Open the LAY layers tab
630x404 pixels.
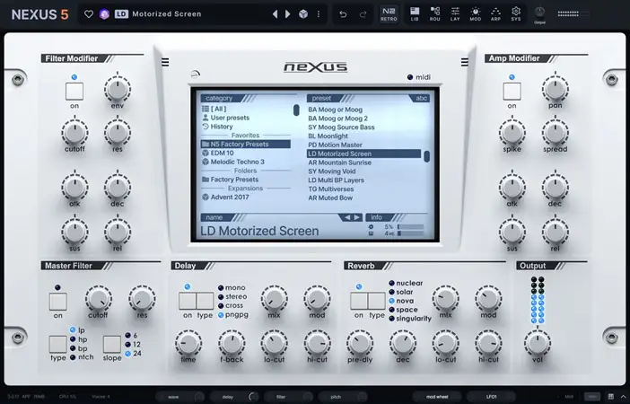coord(455,14)
